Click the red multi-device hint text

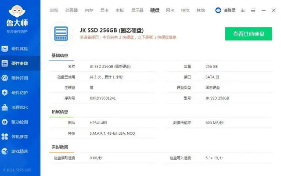click(x=128, y=37)
